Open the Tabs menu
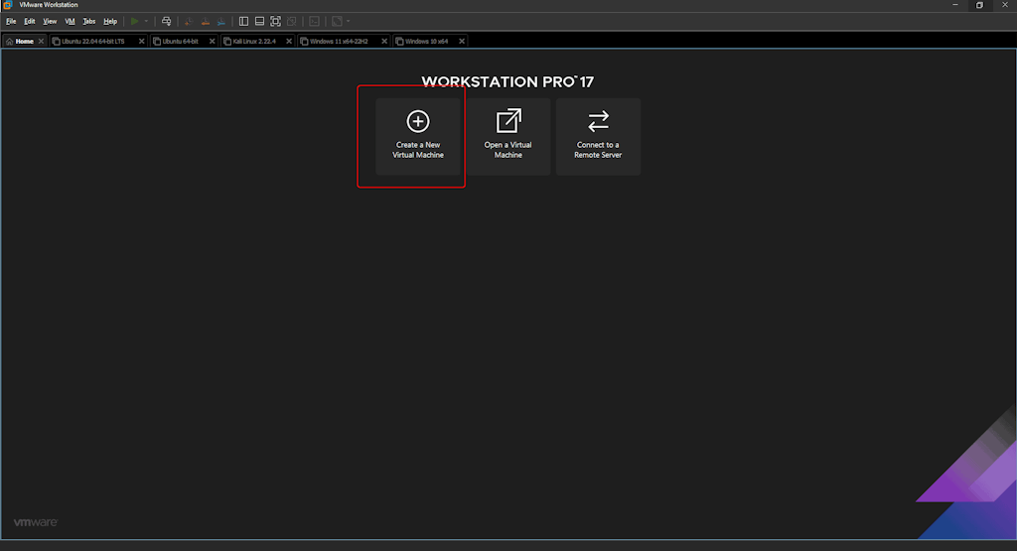 pyautogui.click(x=89, y=22)
